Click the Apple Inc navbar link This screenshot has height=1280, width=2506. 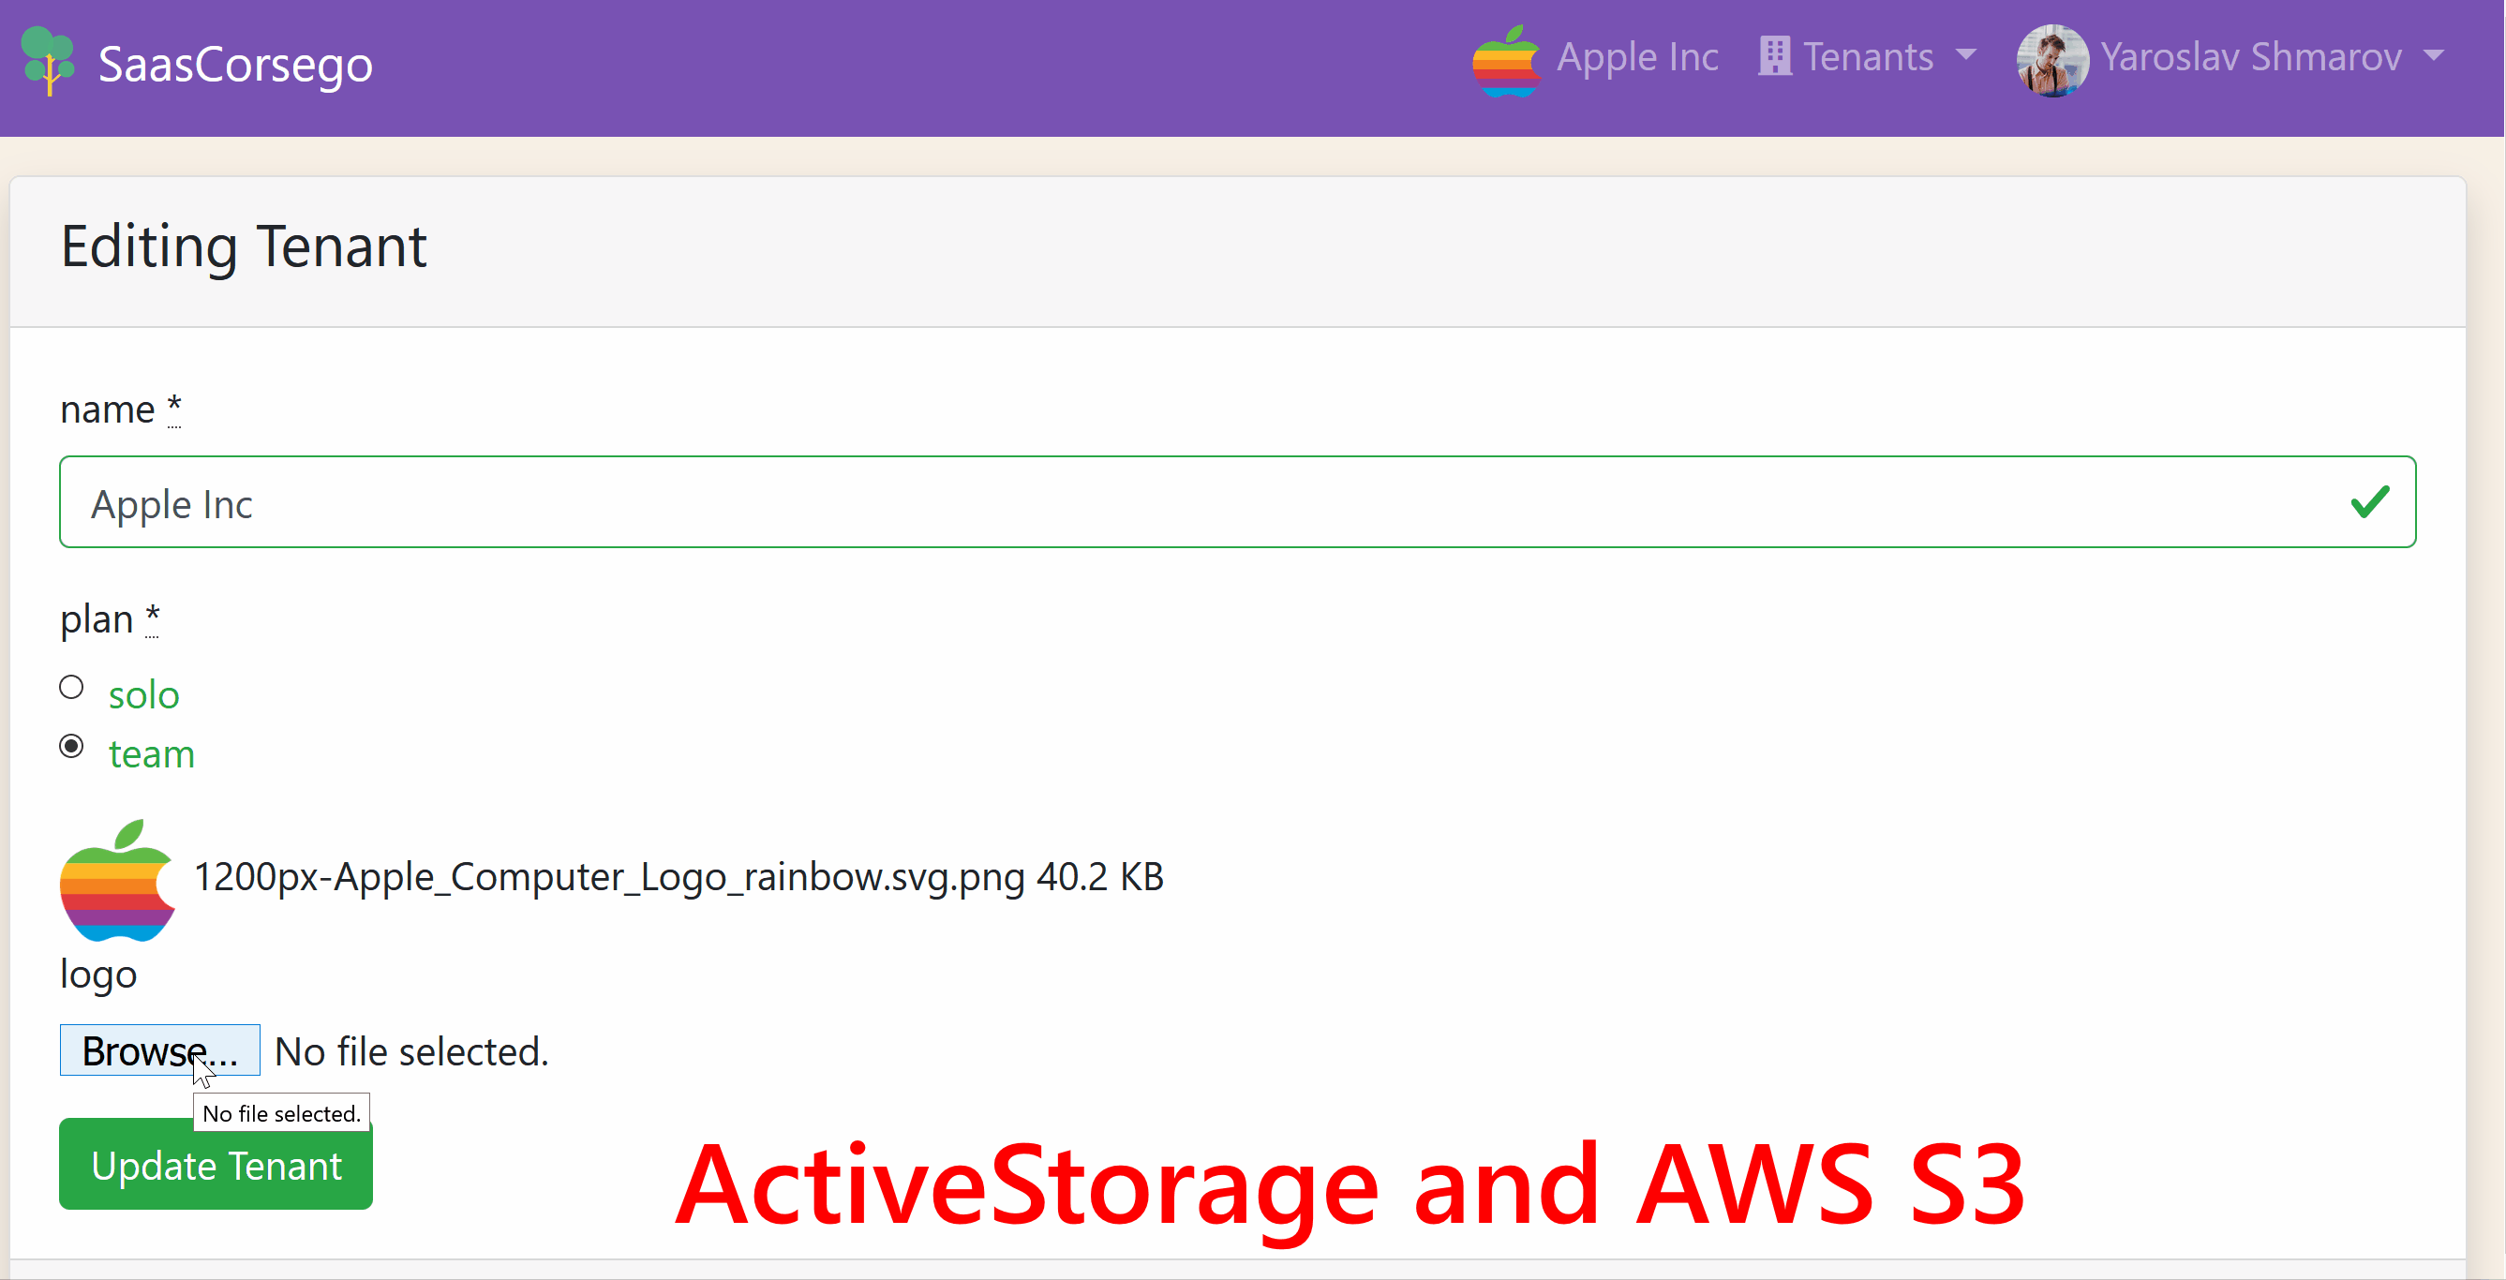1637,57
